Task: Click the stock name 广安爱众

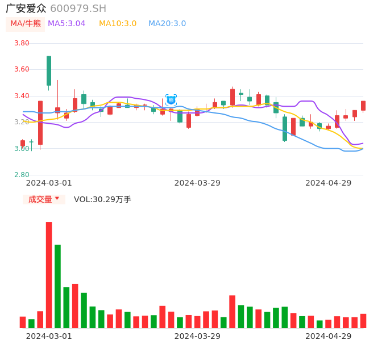Action: coord(26,9)
